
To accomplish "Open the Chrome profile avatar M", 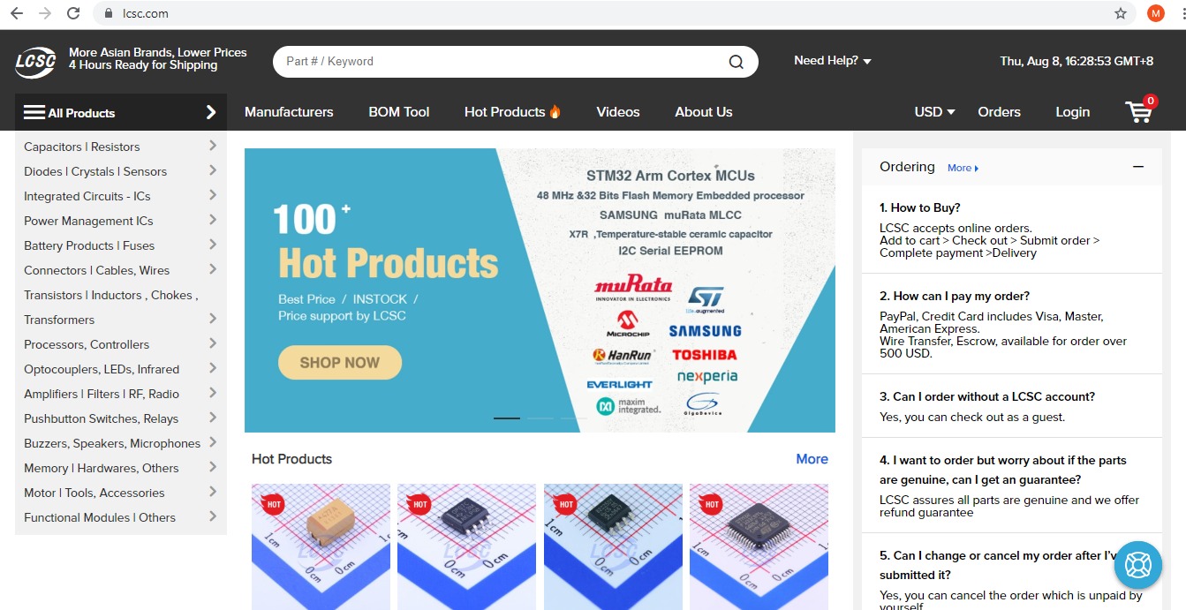I will [x=1156, y=13].
